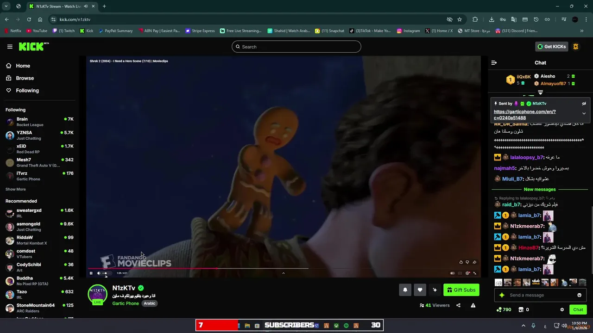This screenshot has height=333, width=593.
Task: Expand the pinned message chevron
Action: coord(584,113)
